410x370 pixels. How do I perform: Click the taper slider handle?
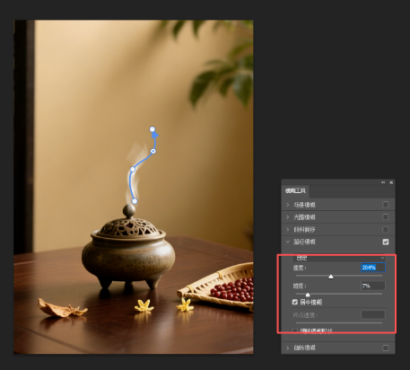pyautogui.click(x=308, y=295)
